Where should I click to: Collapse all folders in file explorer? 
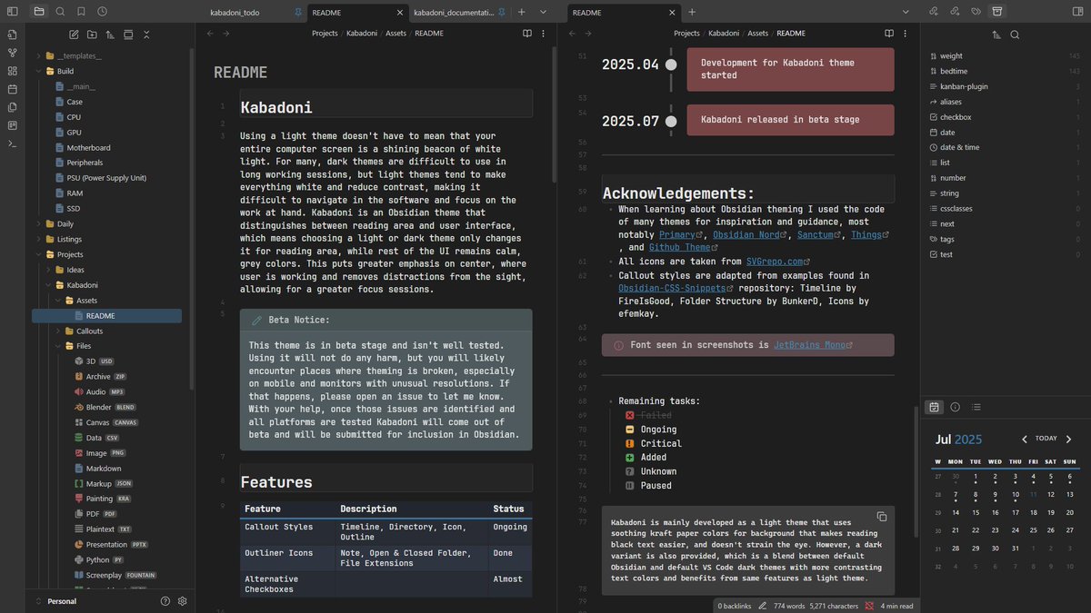coord(146,35)
